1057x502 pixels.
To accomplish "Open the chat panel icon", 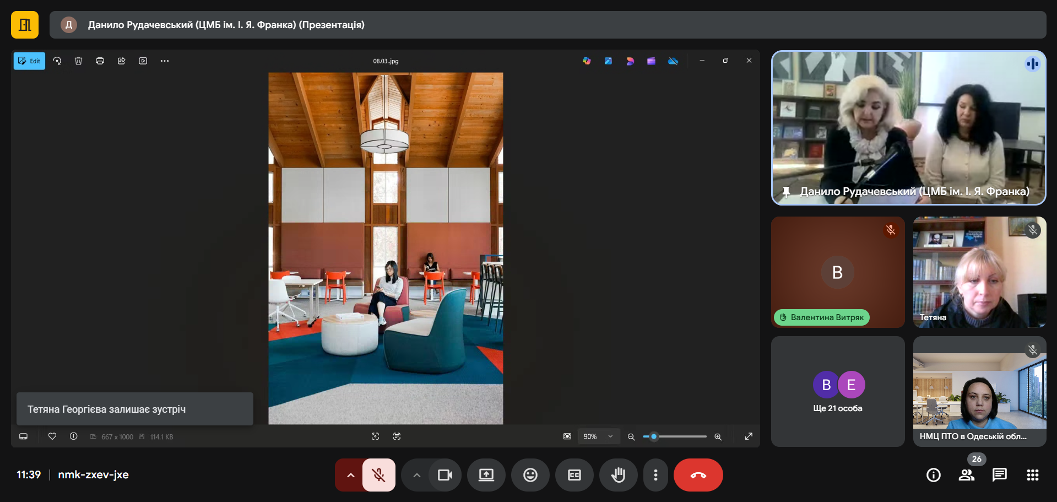I will [999, 475].
